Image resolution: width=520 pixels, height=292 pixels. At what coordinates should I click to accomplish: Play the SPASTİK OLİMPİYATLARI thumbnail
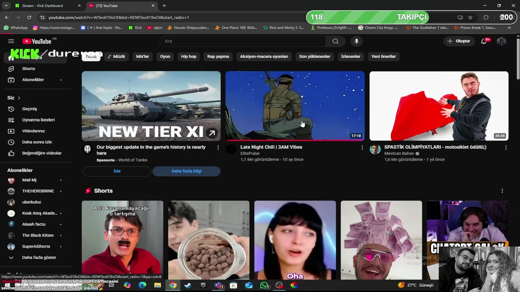[439, 106]
